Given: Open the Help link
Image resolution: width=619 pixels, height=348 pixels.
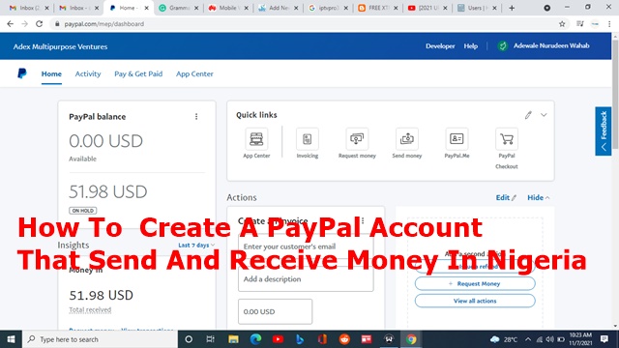Looking at the screenshot, I should (x=471, y=46).
